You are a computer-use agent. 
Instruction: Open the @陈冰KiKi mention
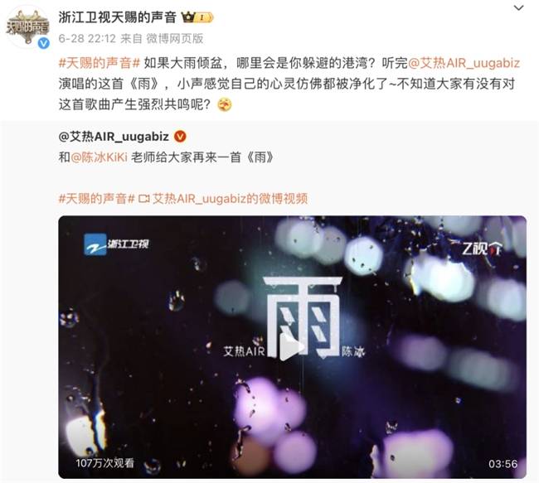tap(99, 157)
